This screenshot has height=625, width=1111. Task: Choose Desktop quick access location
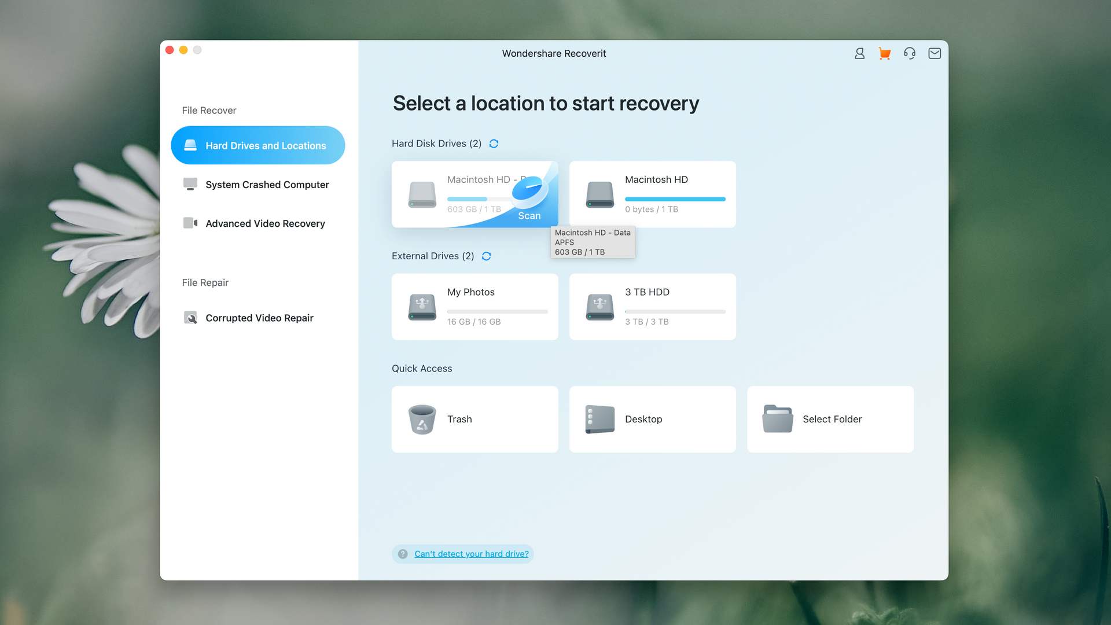point(652,419)
